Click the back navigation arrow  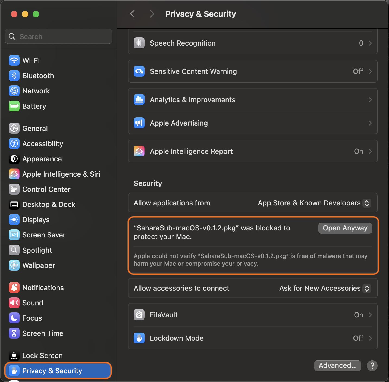click(x=132, y=14)
